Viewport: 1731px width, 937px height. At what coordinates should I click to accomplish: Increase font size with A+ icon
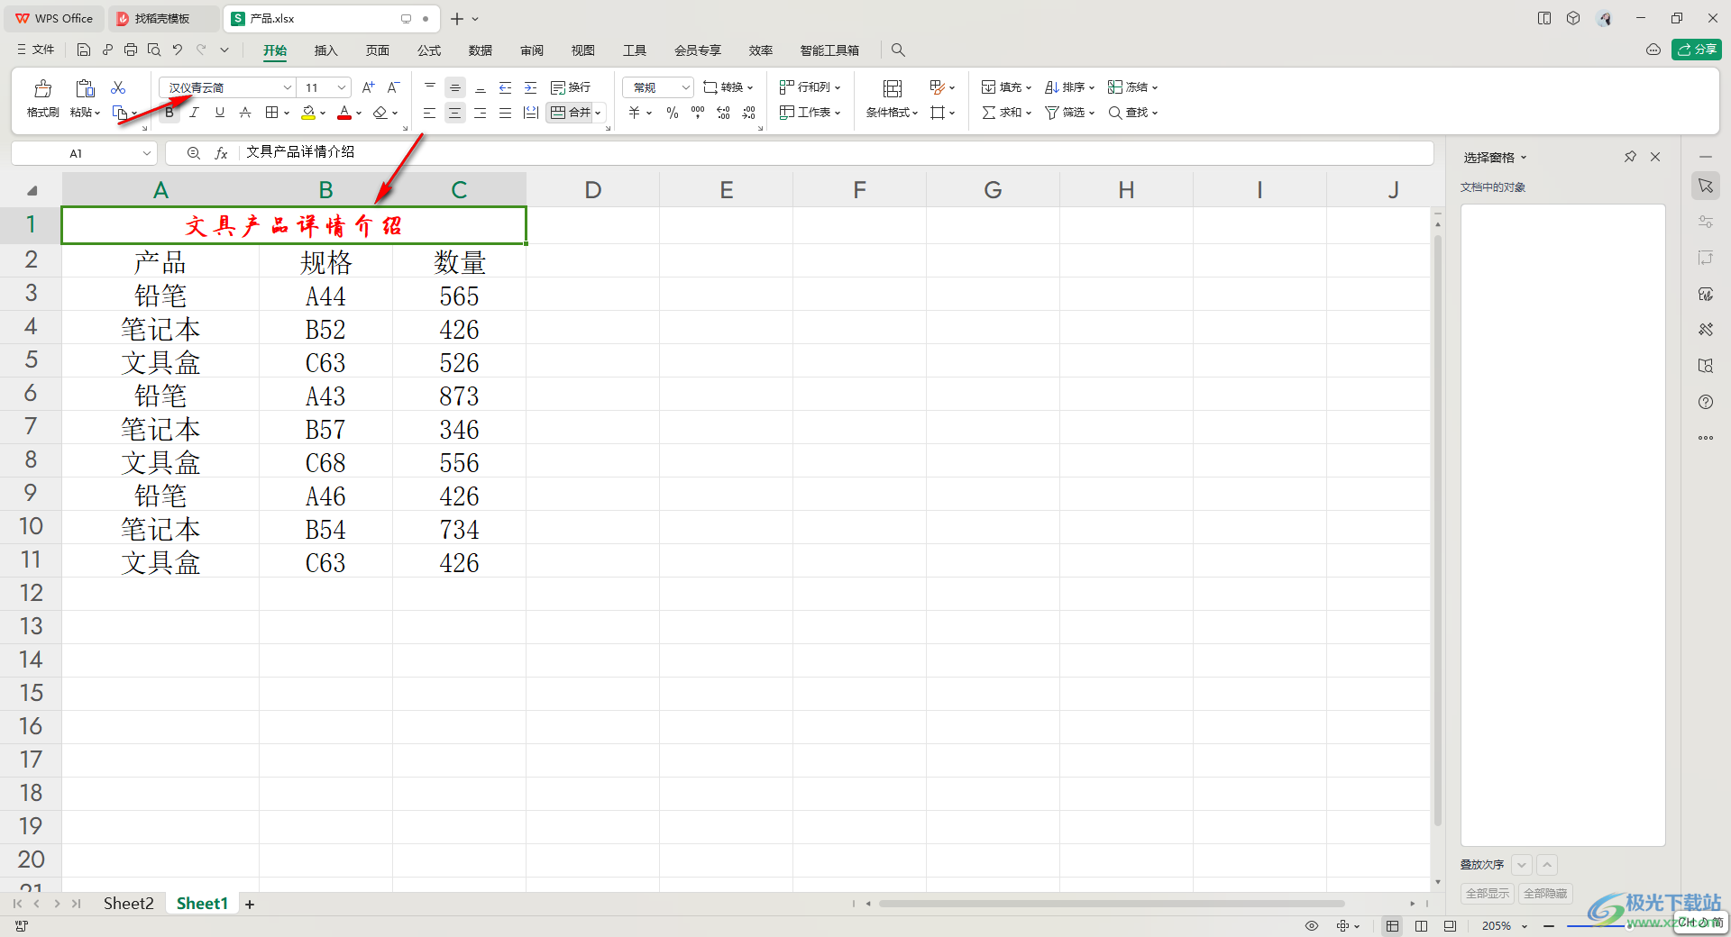point(368,87)
